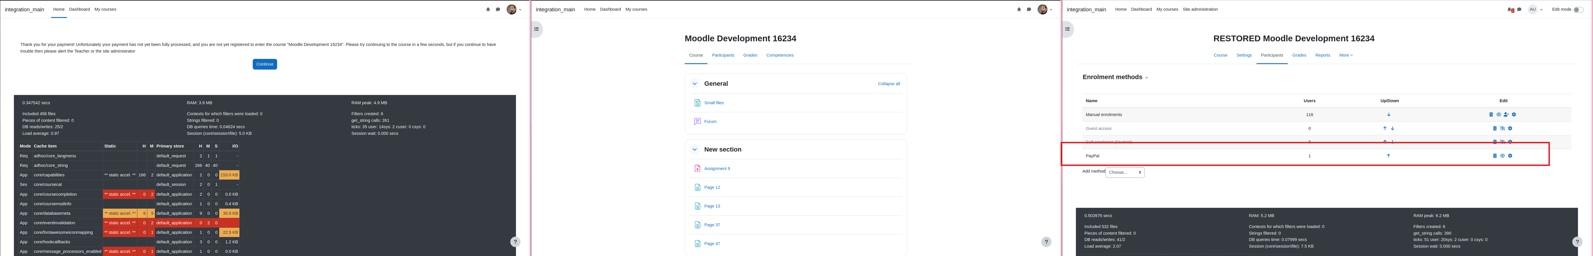Click user avatar in Moodle Development 16234 course window
This screenshot has width=1593, height=256.
click(1043, 9)
